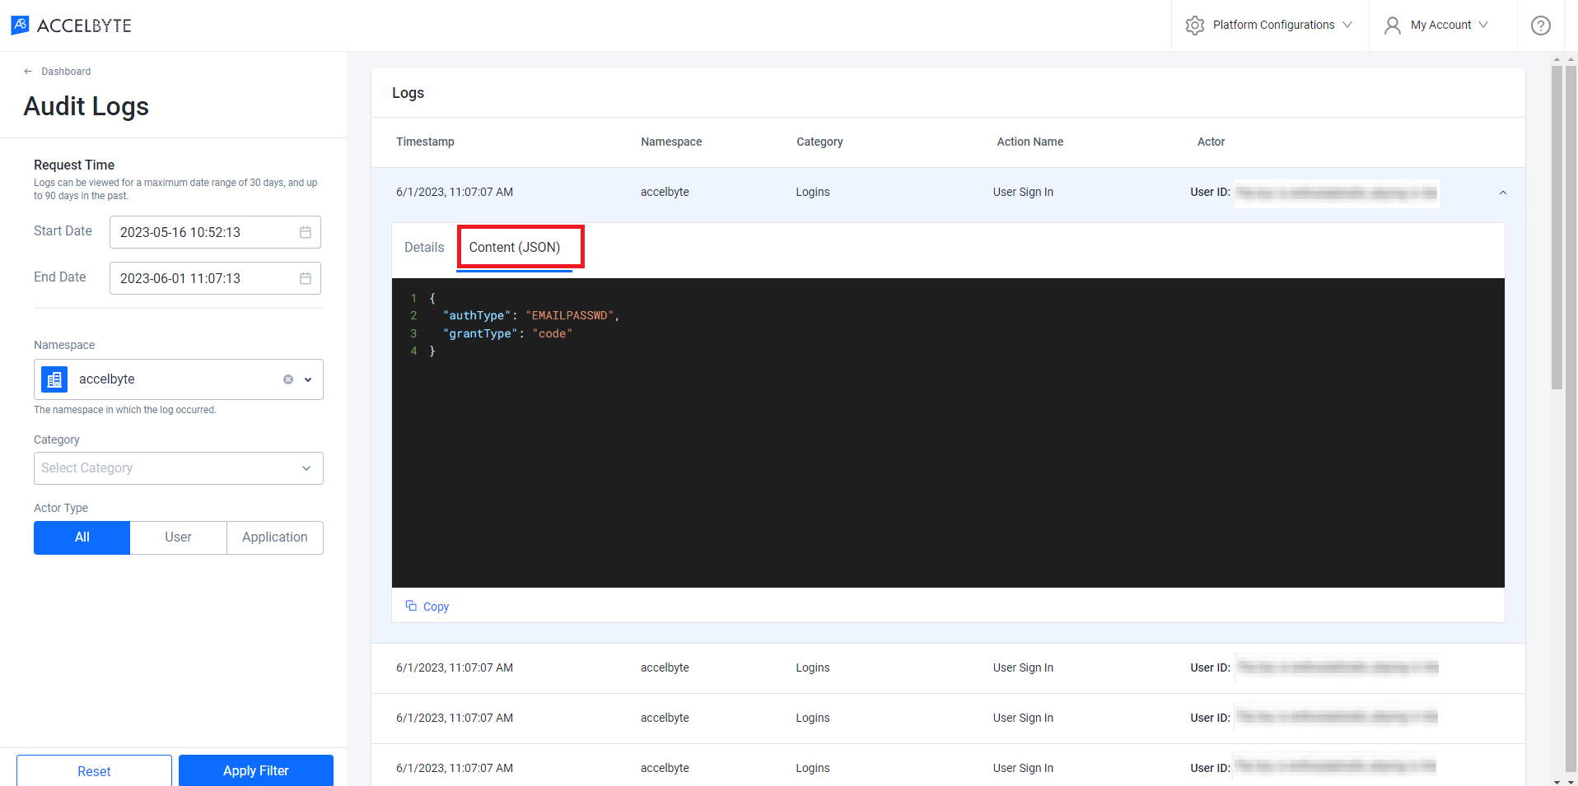Screen dimensions: 1578x786
Task: Click the Actor column header
Action: [x=1211, y=142]
